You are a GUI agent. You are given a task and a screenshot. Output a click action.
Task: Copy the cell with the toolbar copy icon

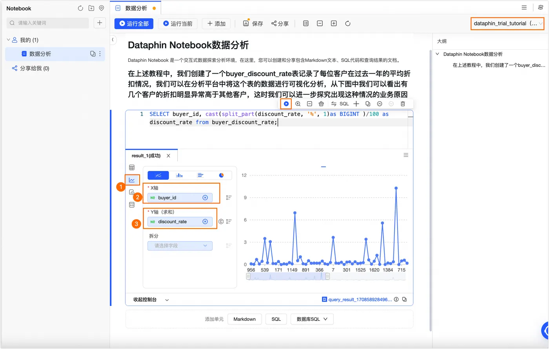tap(368, 104)
